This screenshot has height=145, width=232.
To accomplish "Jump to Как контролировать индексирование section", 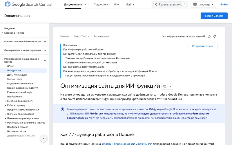I will 110,71.
